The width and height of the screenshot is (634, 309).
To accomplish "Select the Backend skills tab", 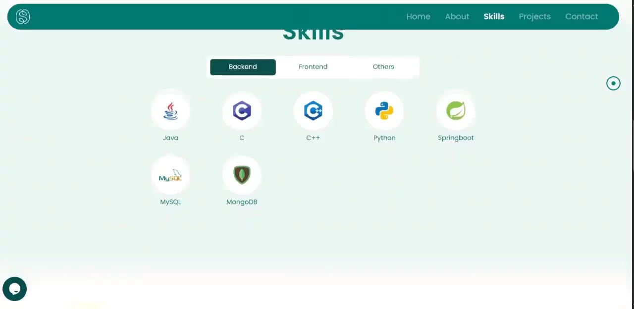I will pos(243,67).
